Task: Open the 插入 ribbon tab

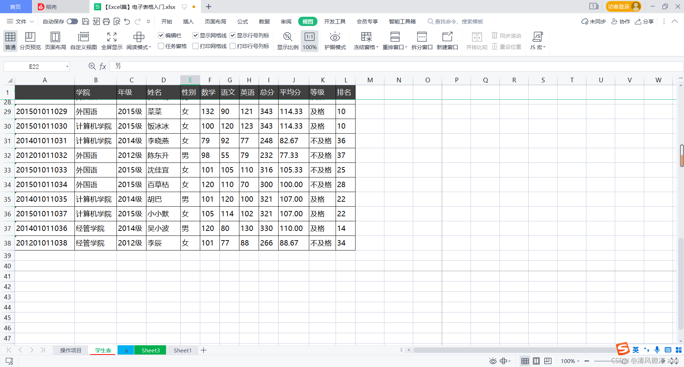Action: click(x=188, y=22)
